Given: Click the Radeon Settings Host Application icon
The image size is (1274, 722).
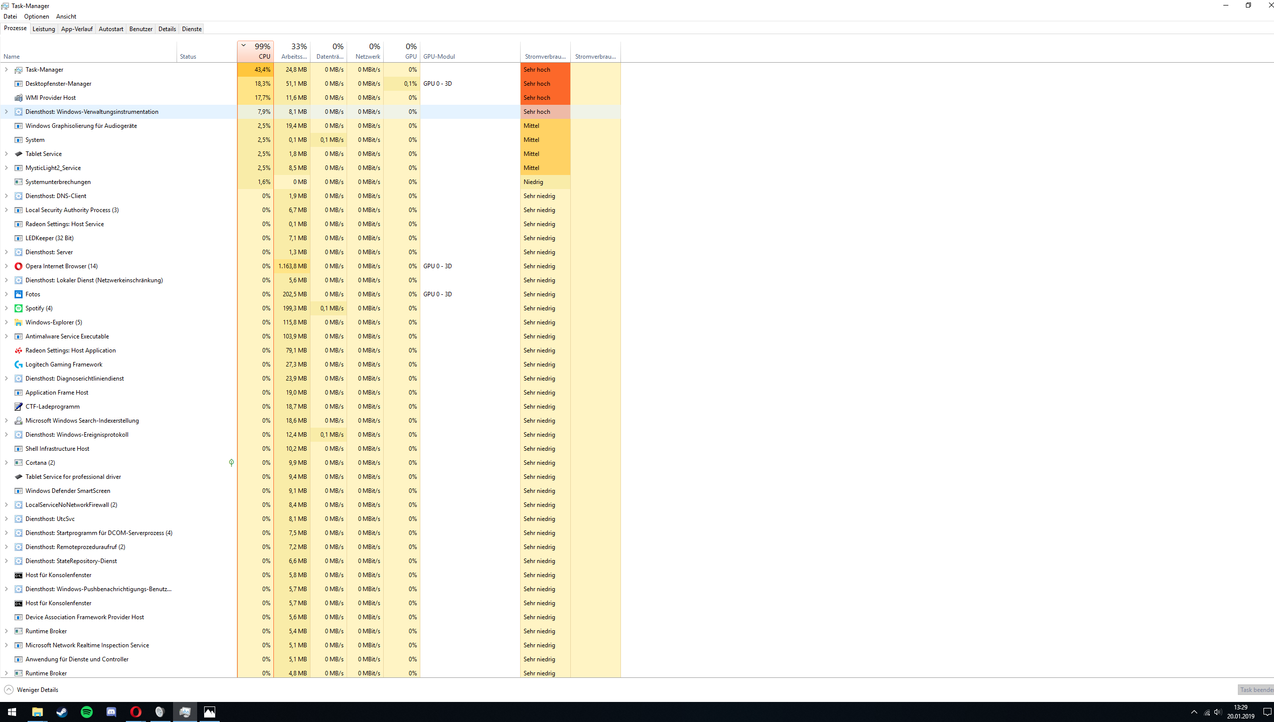Looking at the screenshot, I should click(19, 350).
